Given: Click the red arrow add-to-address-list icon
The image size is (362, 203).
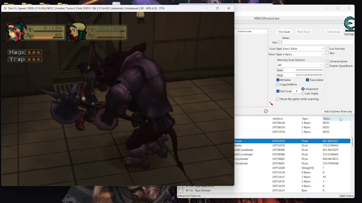Looking at the screenshot, I should click(x=271, y=104).
